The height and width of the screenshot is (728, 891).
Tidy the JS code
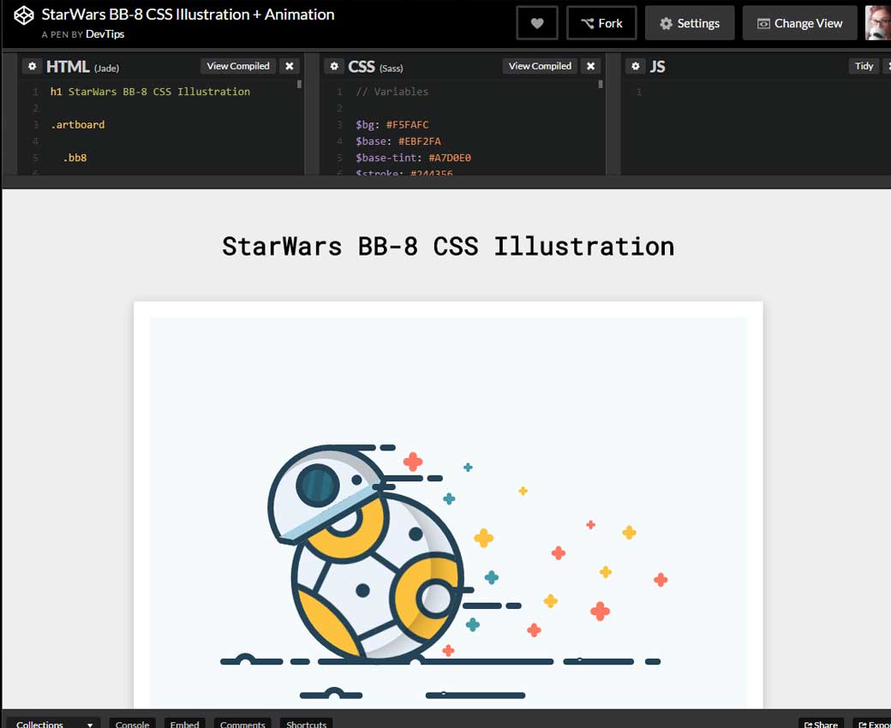864,66
